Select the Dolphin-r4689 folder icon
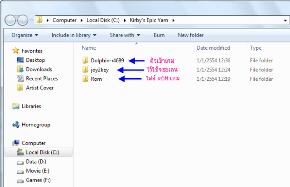This screenshot has height=187, width=290. coord(85,61)
